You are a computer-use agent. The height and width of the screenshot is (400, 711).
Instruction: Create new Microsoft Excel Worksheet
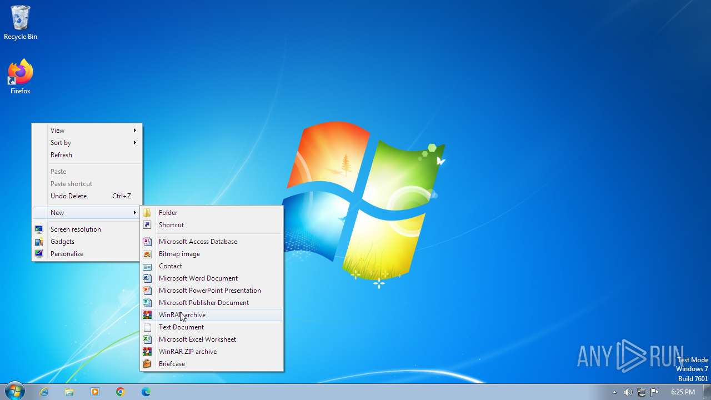(x=212, y=339)
